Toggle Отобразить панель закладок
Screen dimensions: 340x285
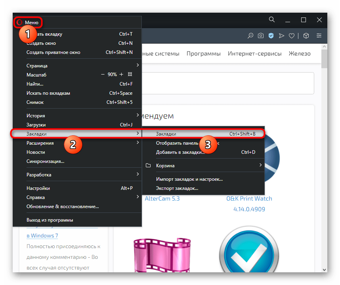pyautogui.click(x=203, y=143)
